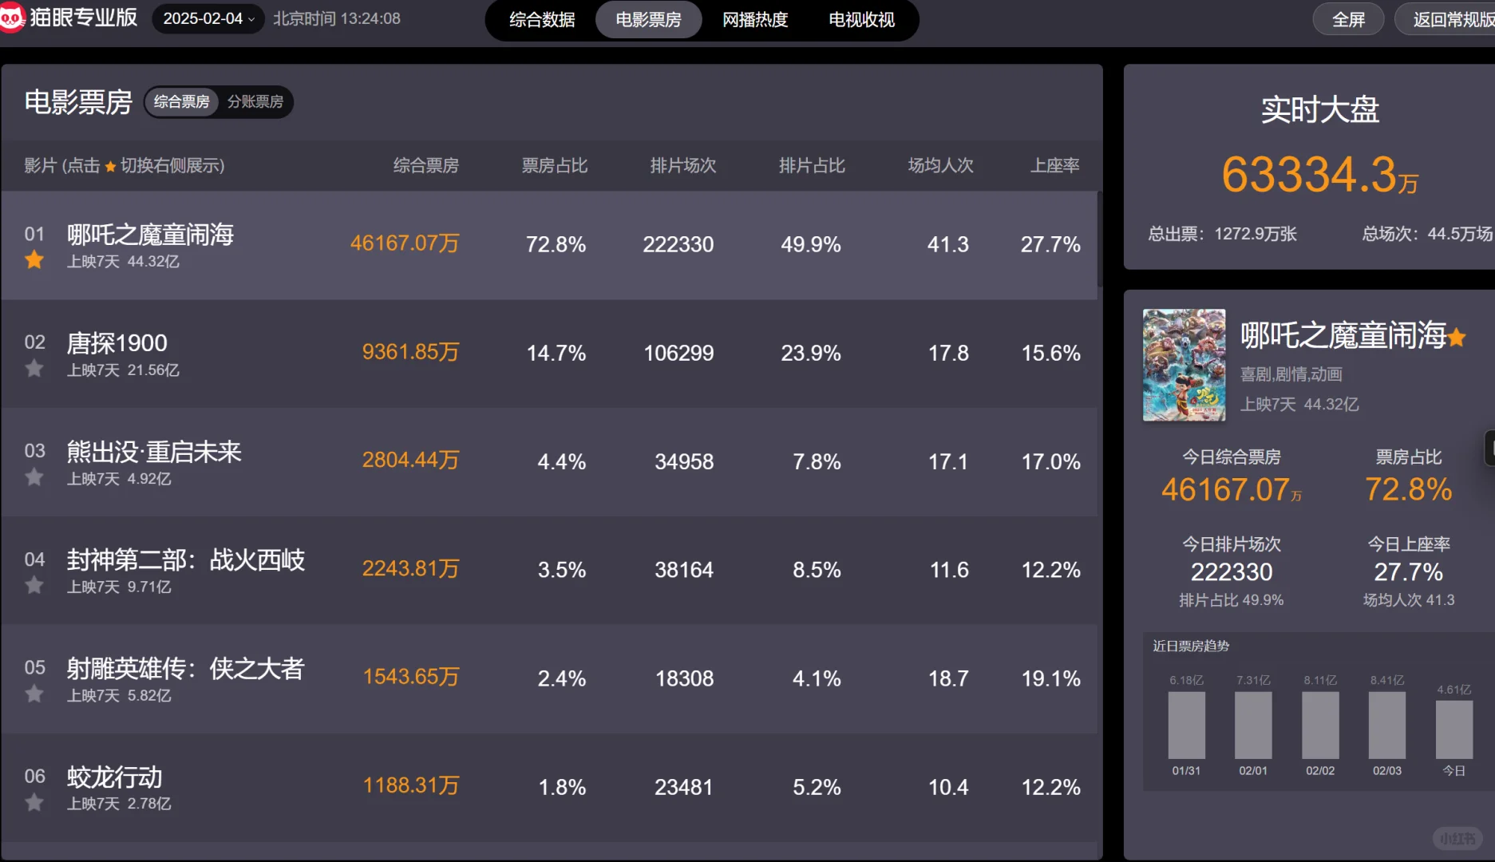
Task: Open the 网播热度 tab
Action: (x=755, y=20)
